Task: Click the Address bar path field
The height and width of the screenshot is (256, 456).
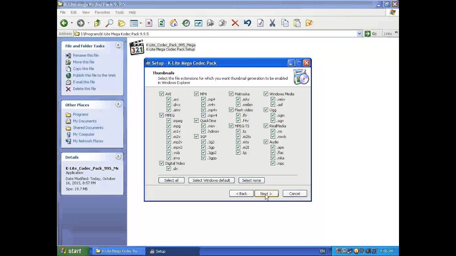Action: (217, 34)
